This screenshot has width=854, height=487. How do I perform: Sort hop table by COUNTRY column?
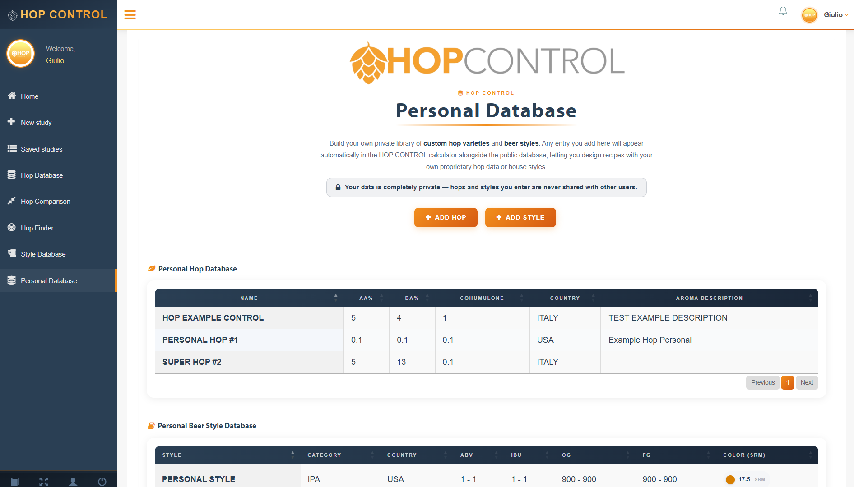click(565, 298)
